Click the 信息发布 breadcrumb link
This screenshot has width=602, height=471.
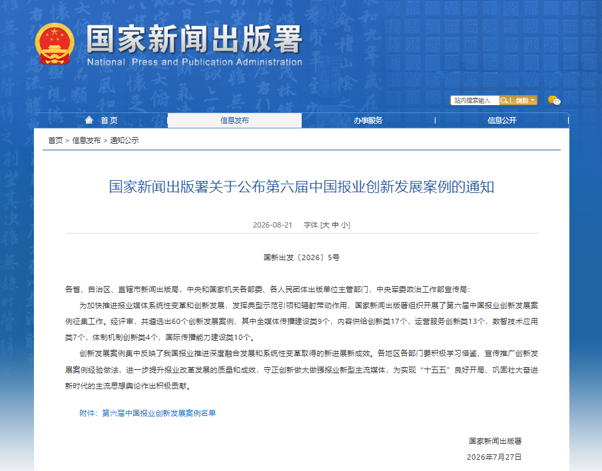[87, 140]
